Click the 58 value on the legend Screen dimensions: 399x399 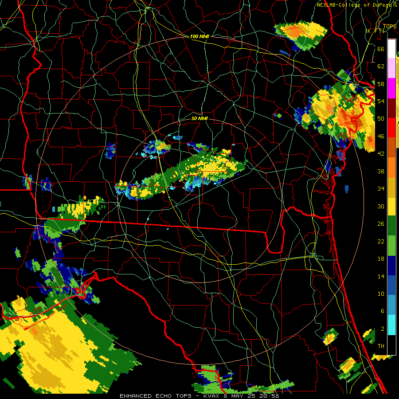(381, 84)
